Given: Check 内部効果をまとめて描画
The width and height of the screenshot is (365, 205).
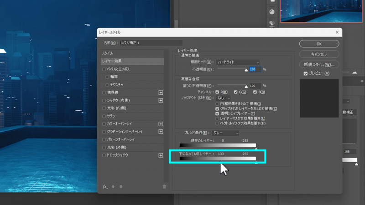Looking at the screenshot, I should coord(217,104).
